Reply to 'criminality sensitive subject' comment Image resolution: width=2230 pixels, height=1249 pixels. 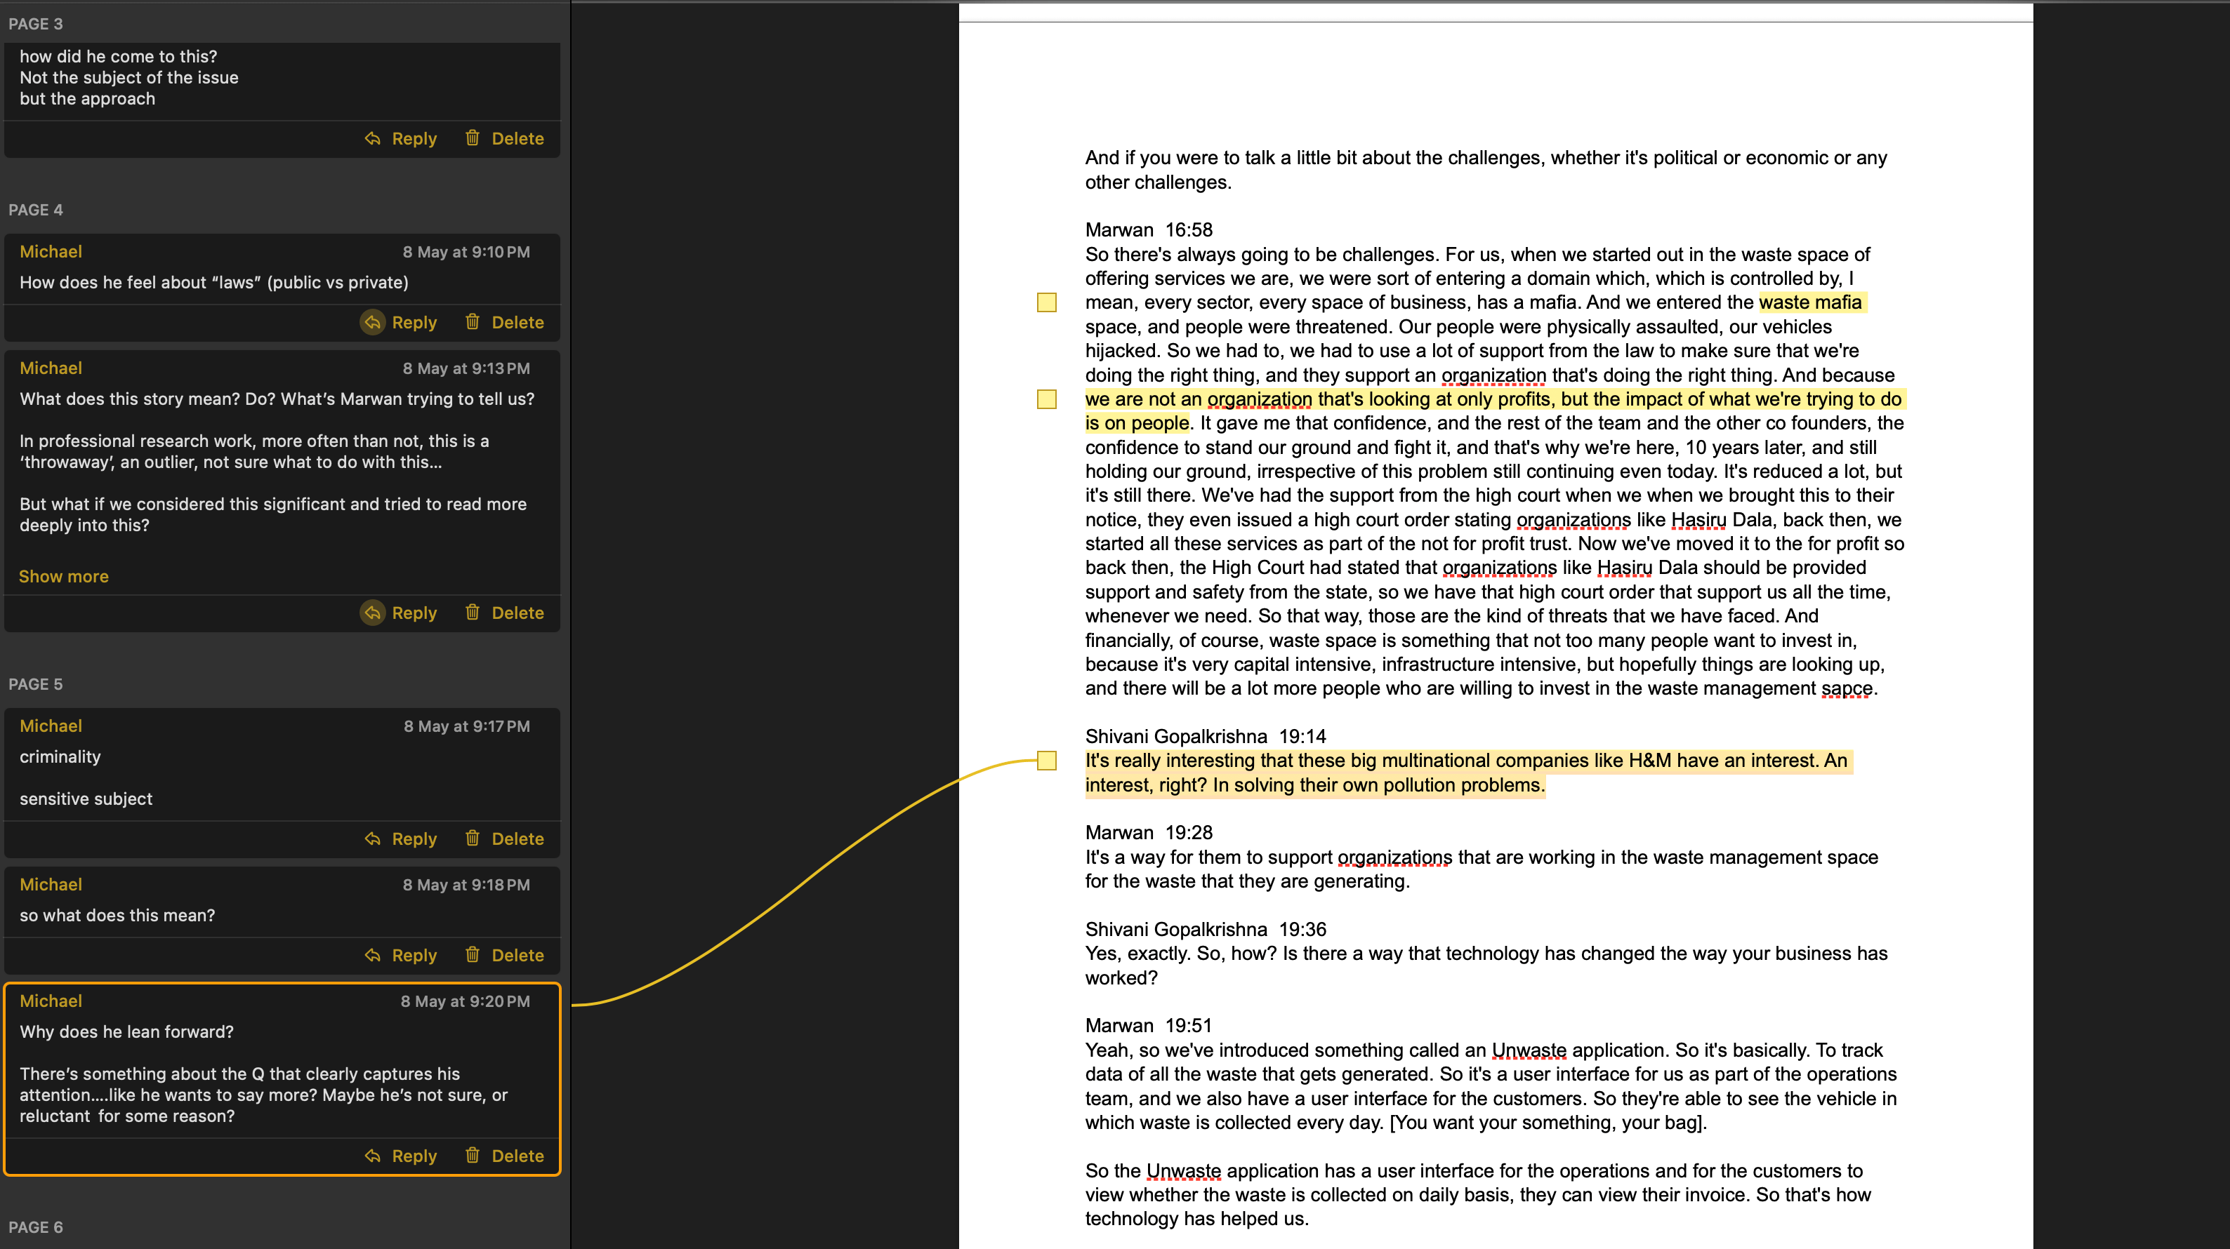coord(413,838)
